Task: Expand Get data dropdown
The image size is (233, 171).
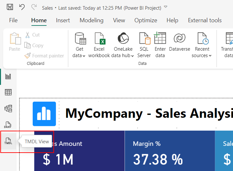Action: coord(79,45)
